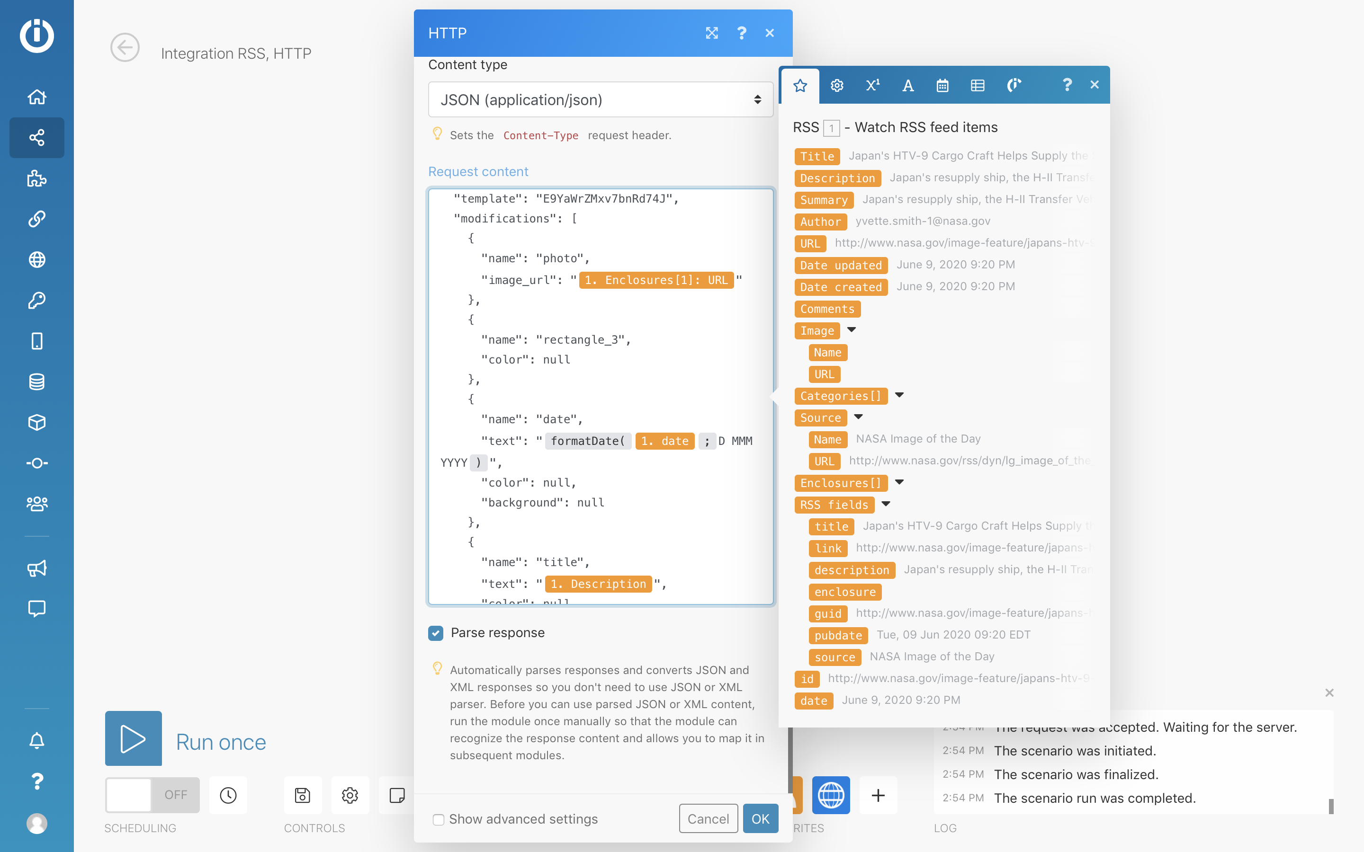This screenshot has width=1364, height=852.
Task: Open the notes icon in controls
Action: pos(397,795)
